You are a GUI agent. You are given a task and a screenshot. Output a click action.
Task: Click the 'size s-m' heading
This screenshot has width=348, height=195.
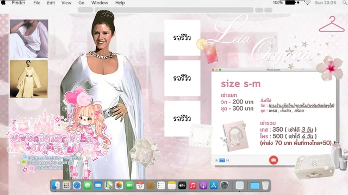[240, 84]
